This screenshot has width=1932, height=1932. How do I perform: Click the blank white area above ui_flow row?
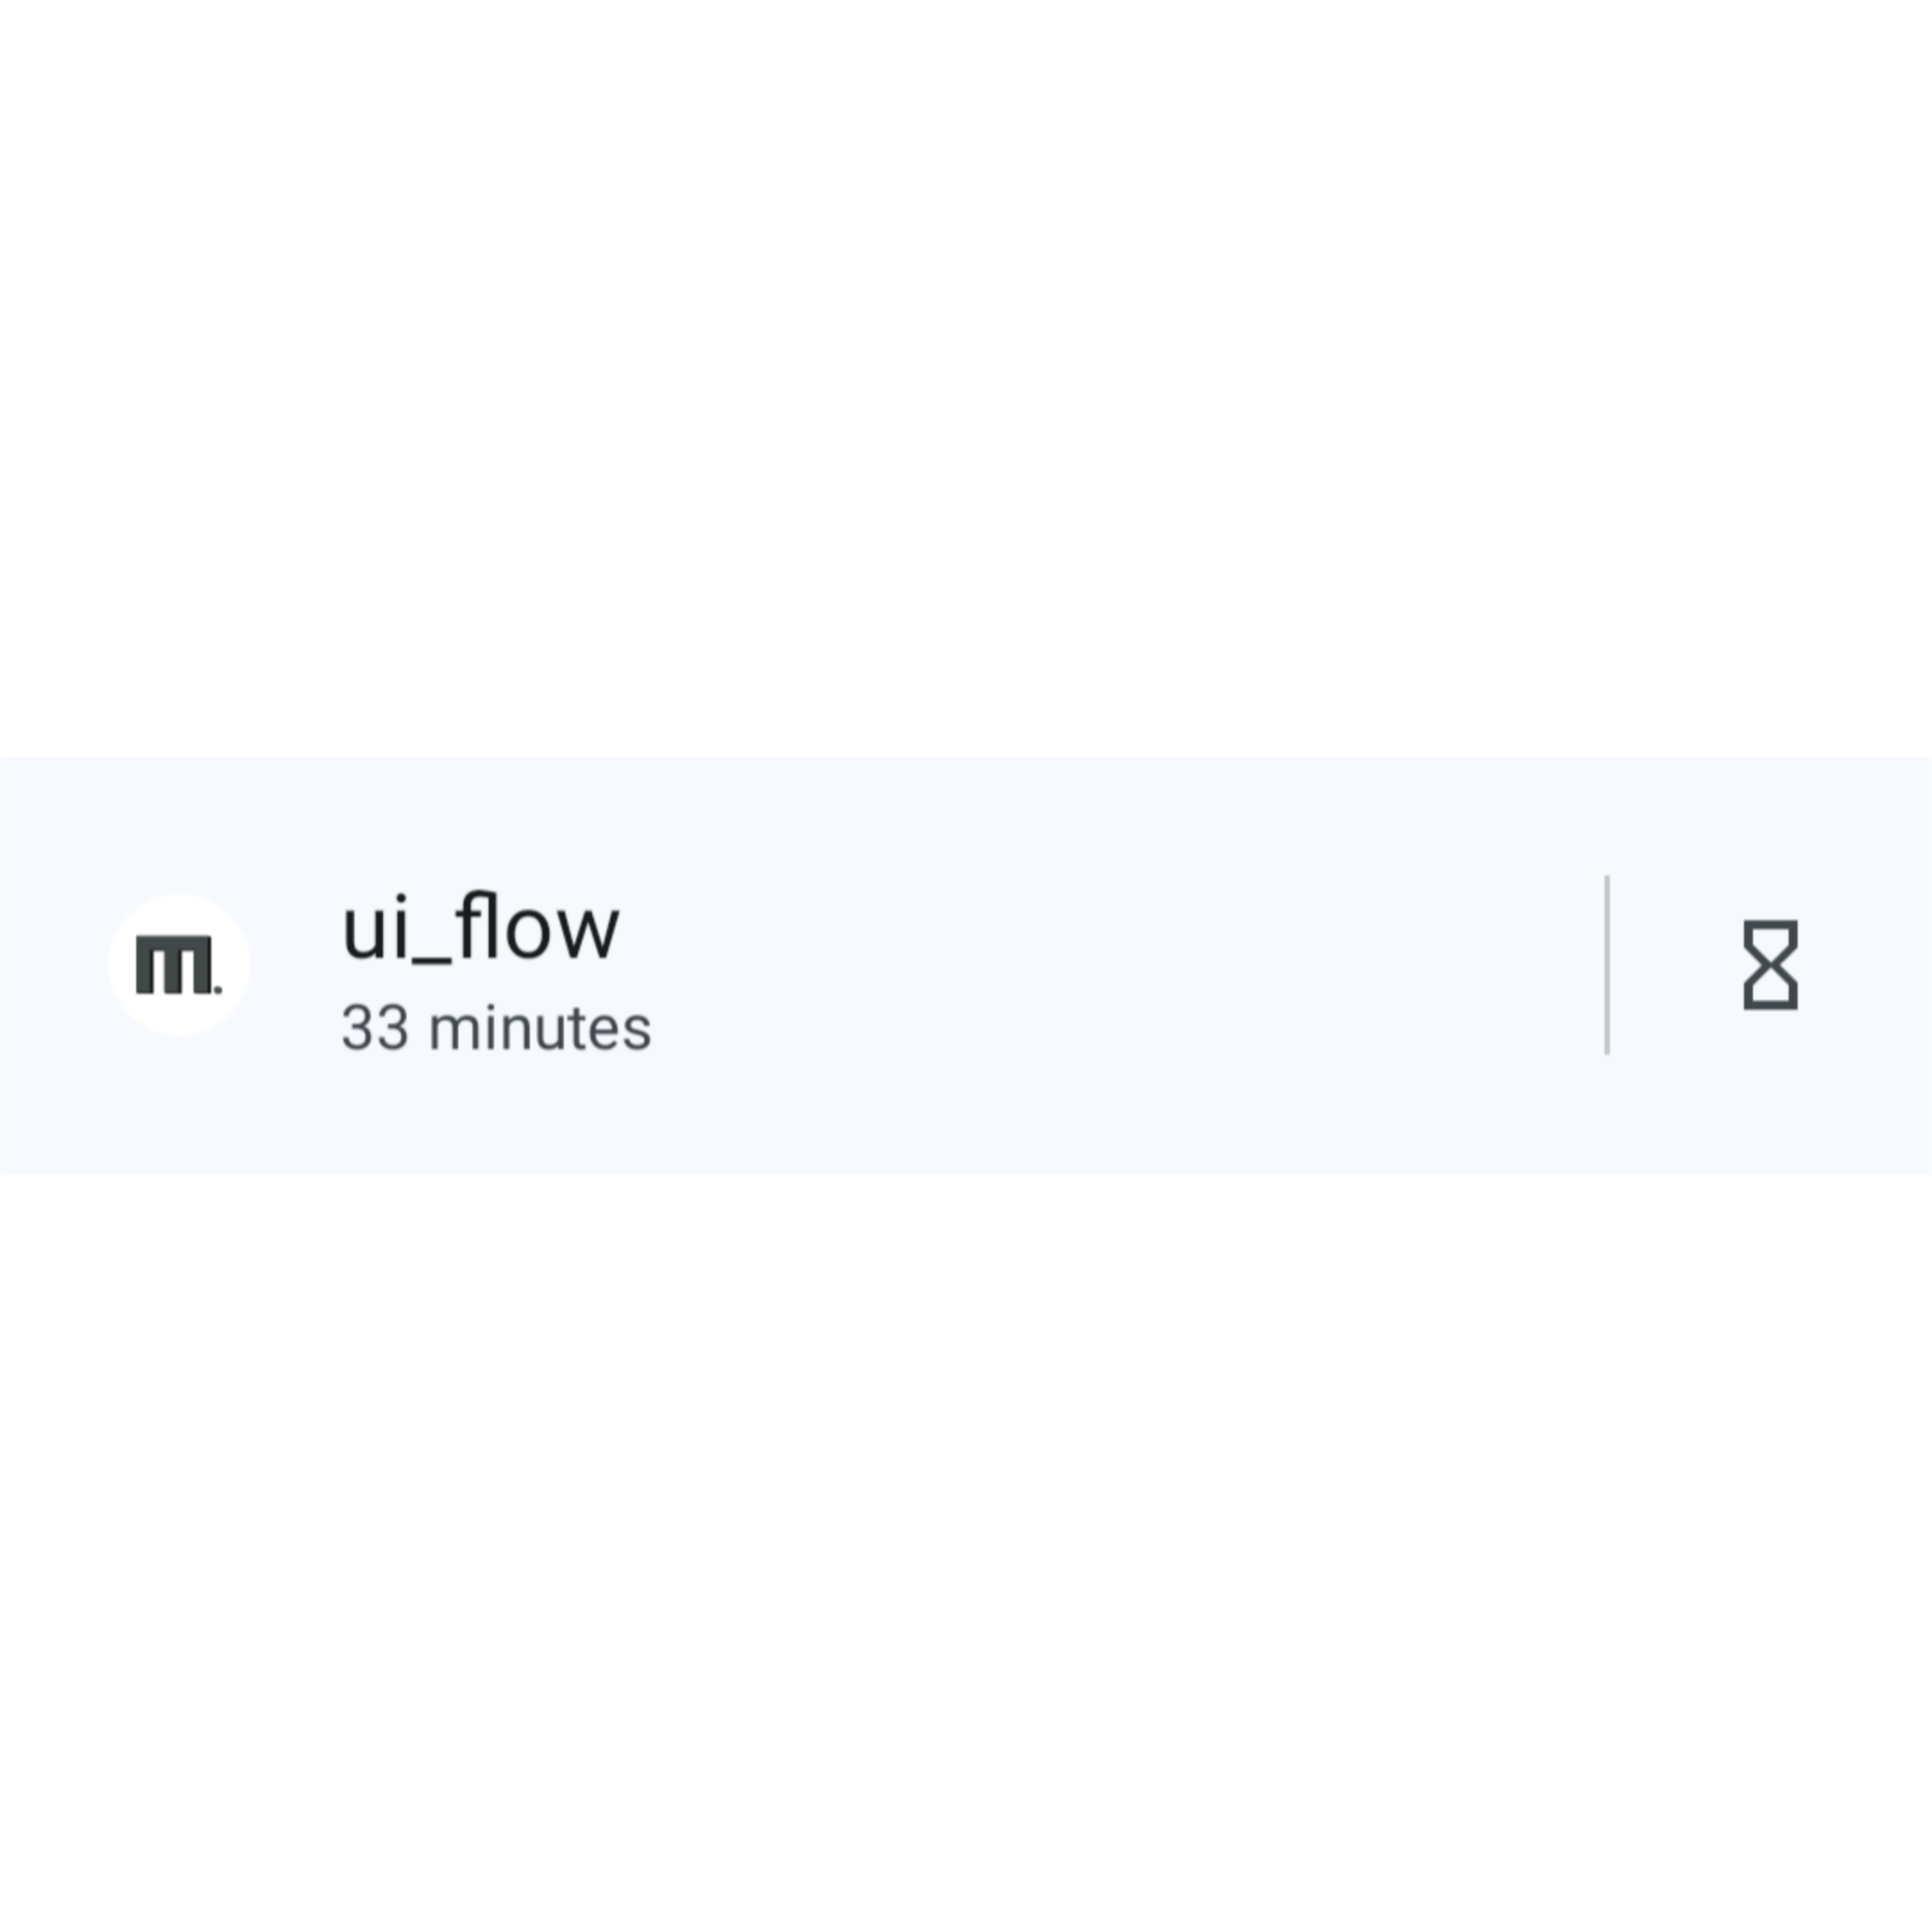click(x=966, y=380)
